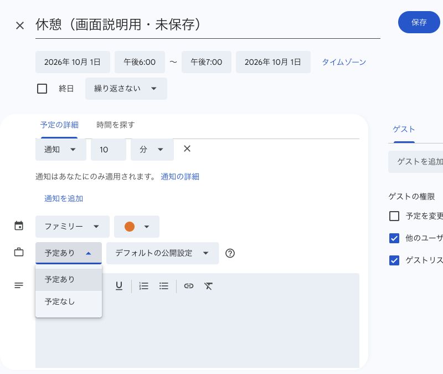Open the タイムゾーン link
Viewport: 443px width, 374px height.
coord(344,62)
